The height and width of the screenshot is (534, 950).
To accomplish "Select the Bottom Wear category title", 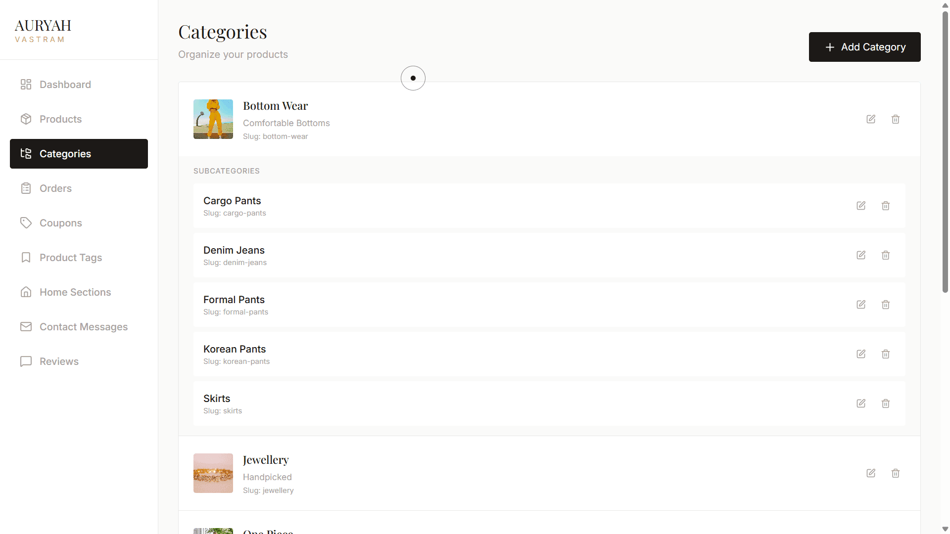I will pos(275,106).
